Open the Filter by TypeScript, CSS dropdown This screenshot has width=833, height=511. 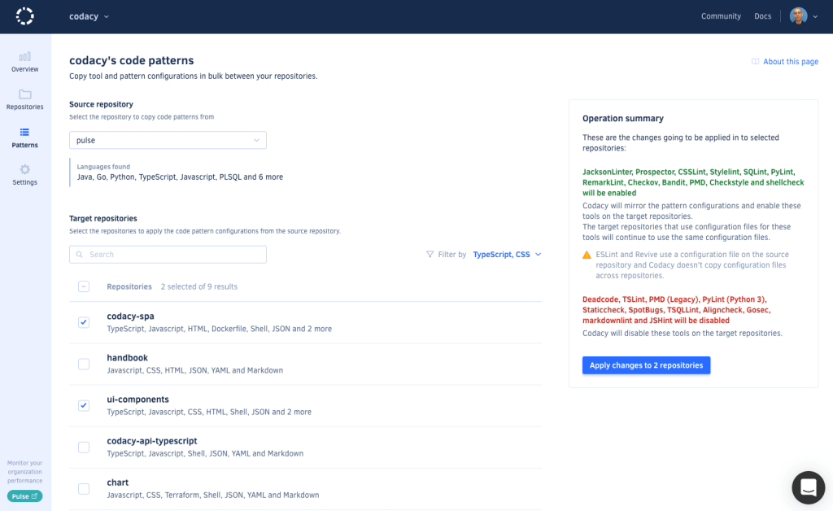[x=506, y=254]
